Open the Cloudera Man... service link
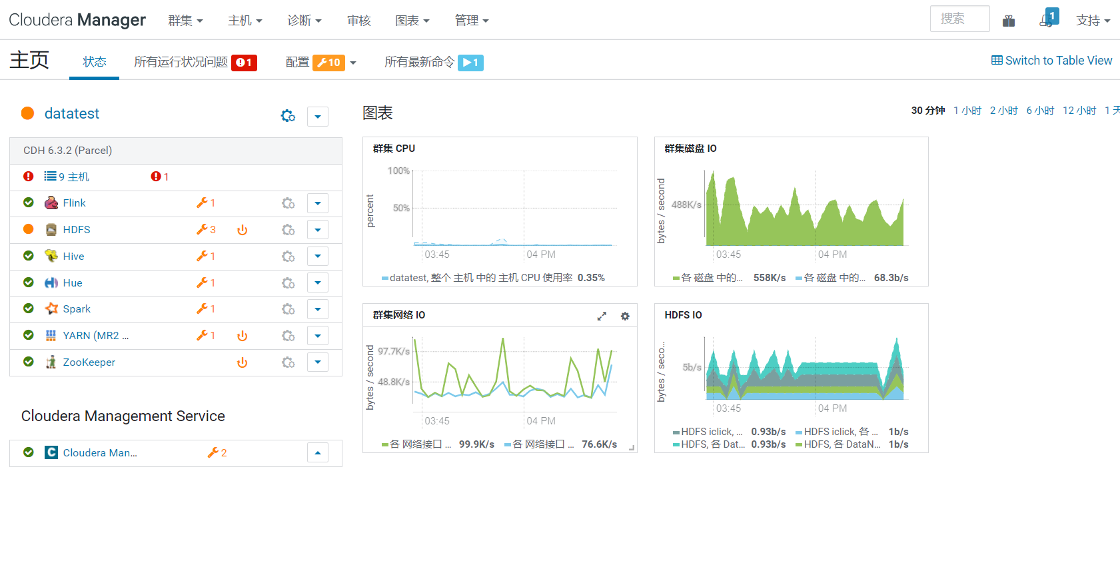 (x=100, y=453)
